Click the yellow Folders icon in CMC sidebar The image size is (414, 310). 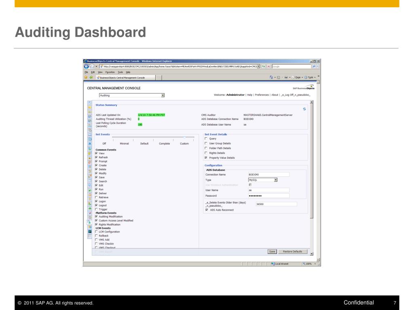tap(90, 107)
